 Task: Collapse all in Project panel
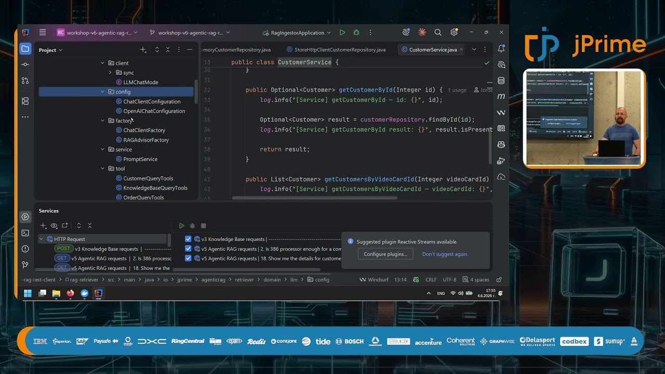[x=168, y=50]
